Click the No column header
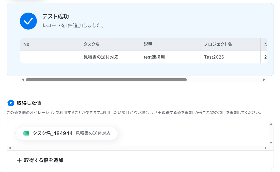 [x=50, y=44]
